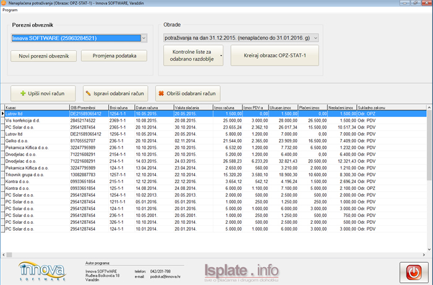Click date 10.05.2001. in Datum računa
The width and height of the screenshot is (433, 285).
tap(147, 216)
